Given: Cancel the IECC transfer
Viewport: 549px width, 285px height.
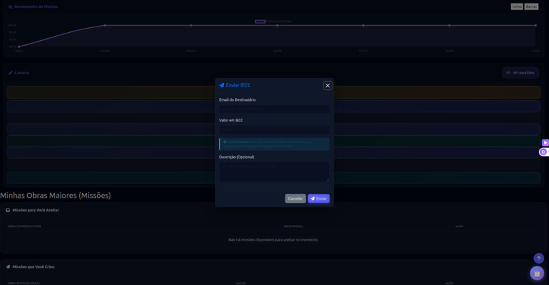Looking at the screenshot, I should coord(295,198).
